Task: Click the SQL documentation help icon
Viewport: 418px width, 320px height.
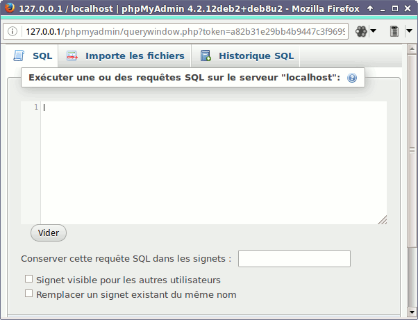Action: pyautogui.click(x=352, y=78)
